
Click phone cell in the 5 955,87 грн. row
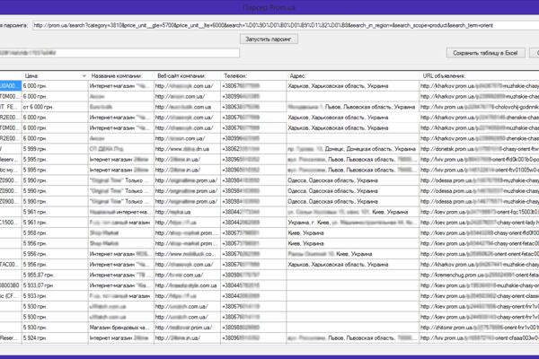pyautogui.click(x=253, y=275)
